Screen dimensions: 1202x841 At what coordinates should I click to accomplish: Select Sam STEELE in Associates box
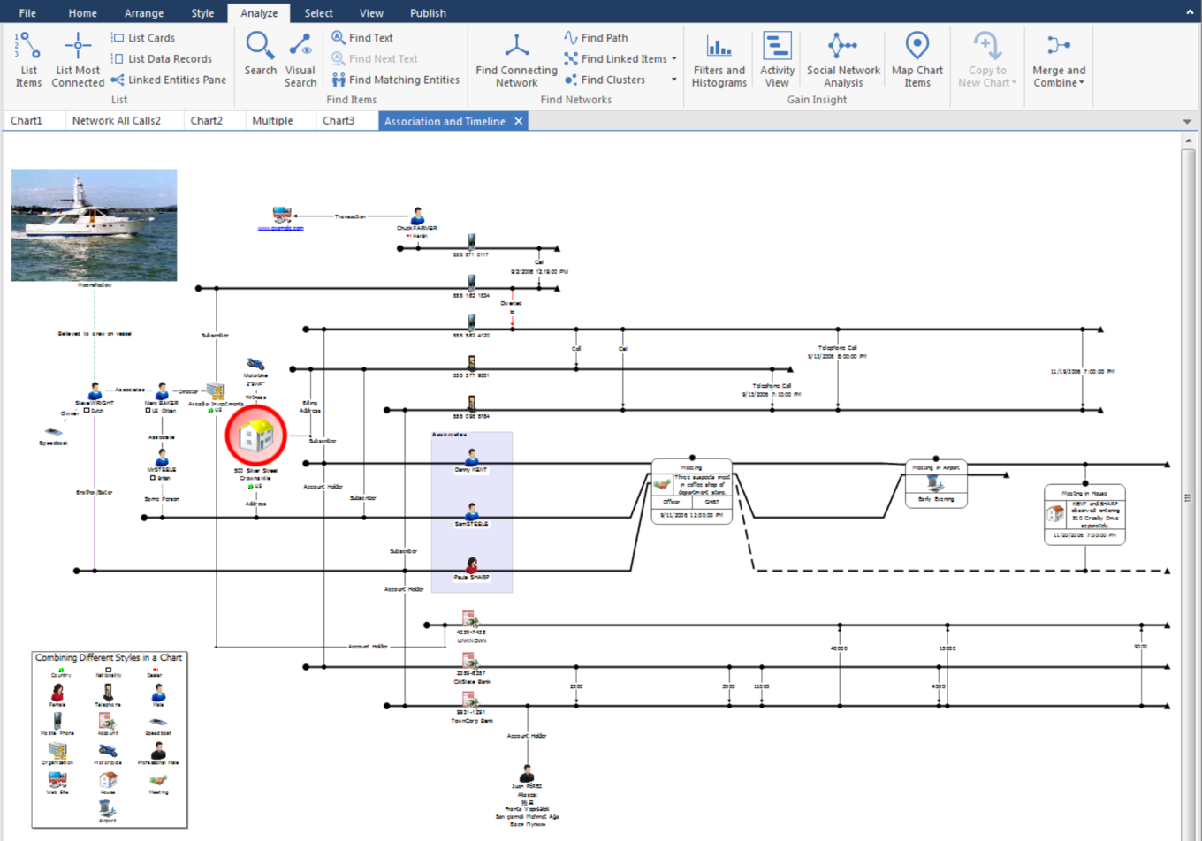click(472, 511)
